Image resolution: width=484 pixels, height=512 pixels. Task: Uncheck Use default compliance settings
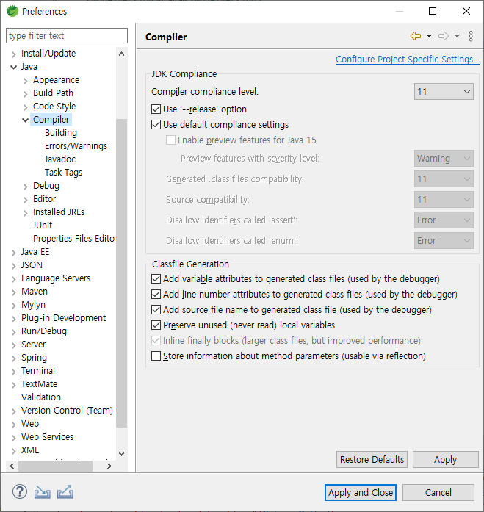tap(156, 124)
